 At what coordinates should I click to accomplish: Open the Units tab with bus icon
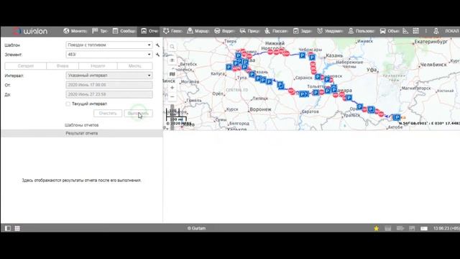pyautogui.click(x=389, y=31)
